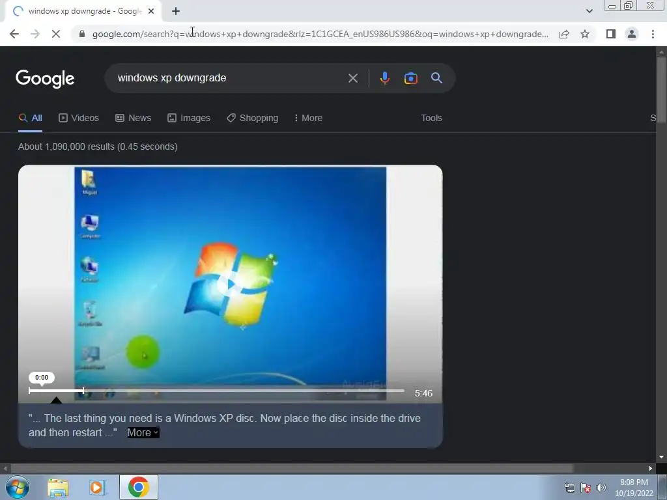Click the page scroll down arrow
The width and height of the screenshot is (667, 500).
[661, 458]
